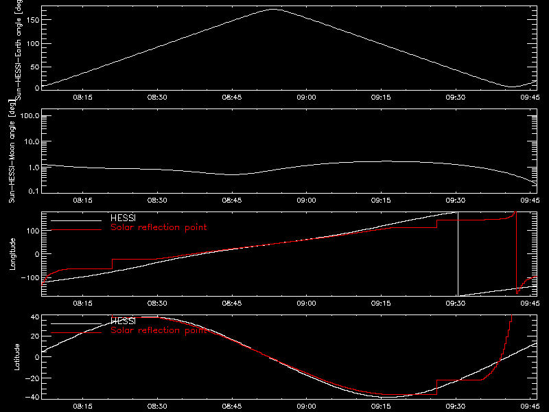549x412 pixels.
Task: Click 09:00 time label under Earth angle plot
Action: (x=306, y=98)
